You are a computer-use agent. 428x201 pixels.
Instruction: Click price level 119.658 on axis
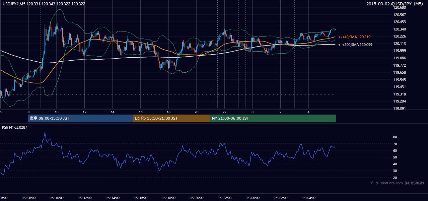tap(399, 72)
